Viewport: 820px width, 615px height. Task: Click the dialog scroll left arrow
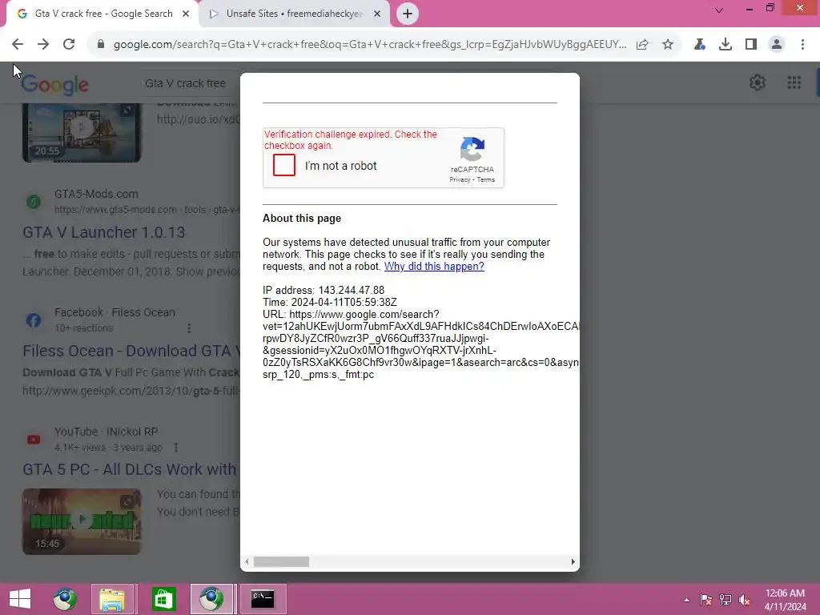coord(247,561)
